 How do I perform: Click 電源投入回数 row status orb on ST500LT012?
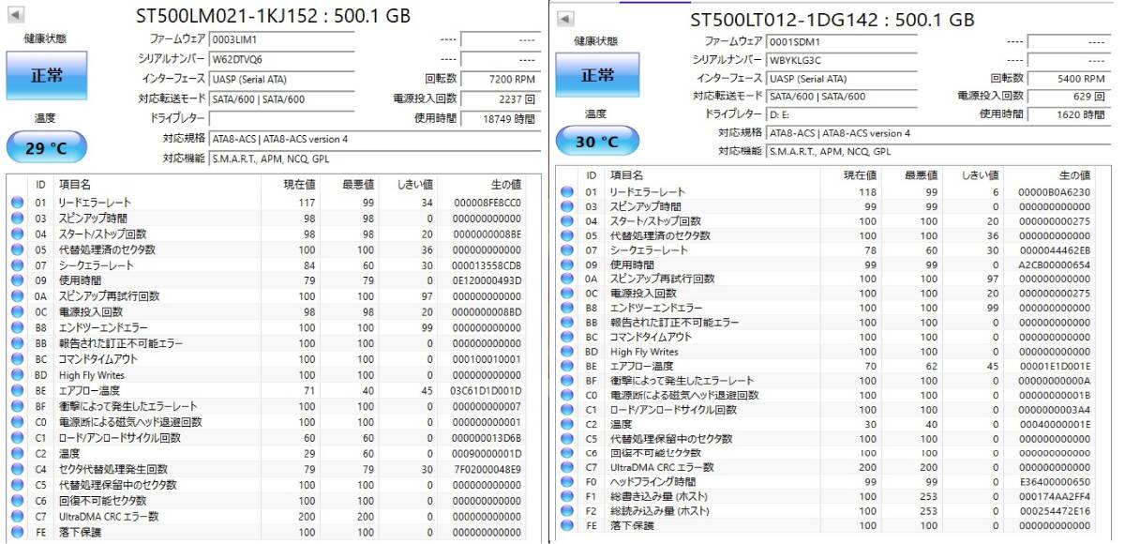point(566,294)
